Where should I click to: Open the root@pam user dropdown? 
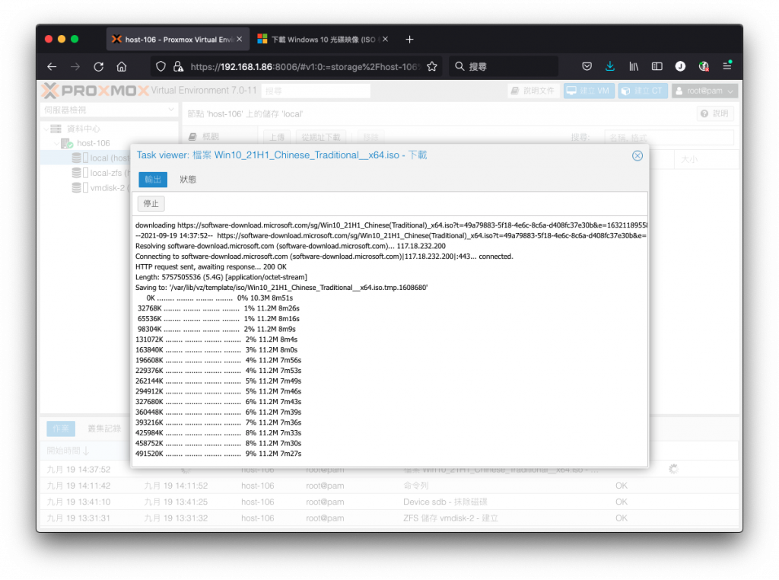[x=705, y=91]
